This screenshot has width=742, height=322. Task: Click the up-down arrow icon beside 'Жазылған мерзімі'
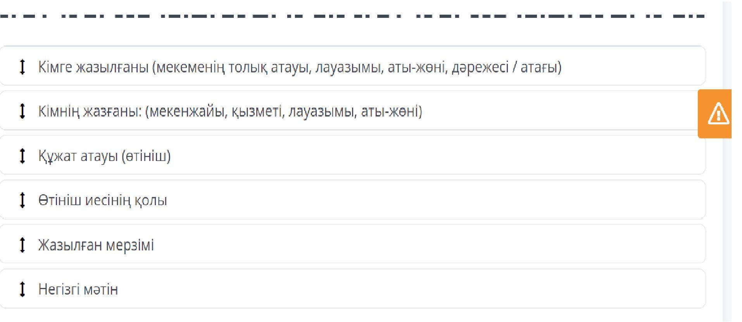click(x=22, y=245)
